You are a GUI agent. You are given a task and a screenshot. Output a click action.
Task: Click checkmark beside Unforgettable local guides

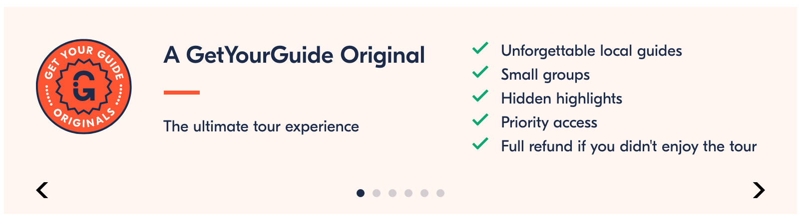coord(480,48)
